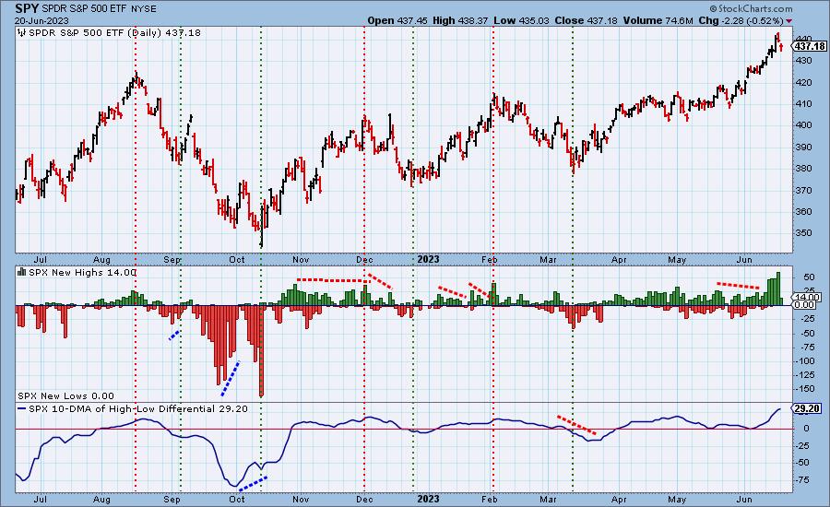Screen dimensions: 830x507
Task: Click the SPX New Highs 14.00 legend
Action: (x=82, y=272)
